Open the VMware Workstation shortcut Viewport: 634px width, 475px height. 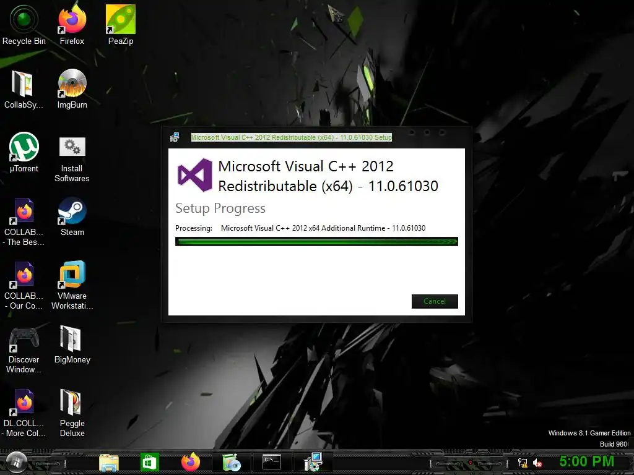click(x=72, y=286)
